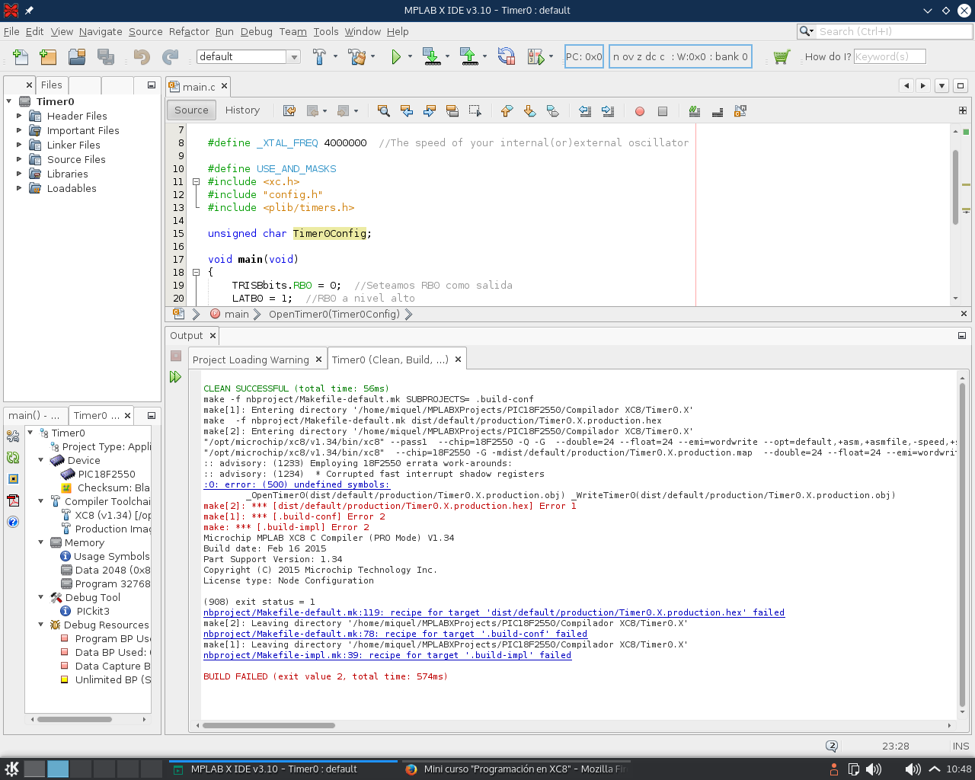Open the KDE application launcher
Screen dimensions: 975x780
pos(11,769)
